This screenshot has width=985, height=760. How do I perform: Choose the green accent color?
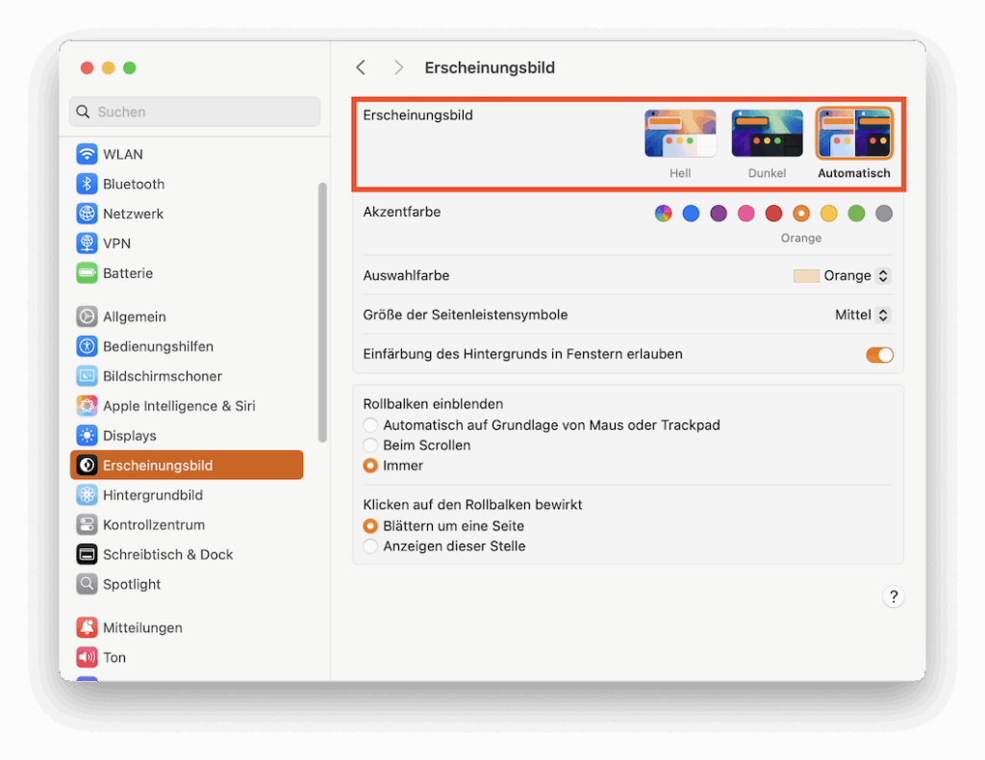coord(856,214)
